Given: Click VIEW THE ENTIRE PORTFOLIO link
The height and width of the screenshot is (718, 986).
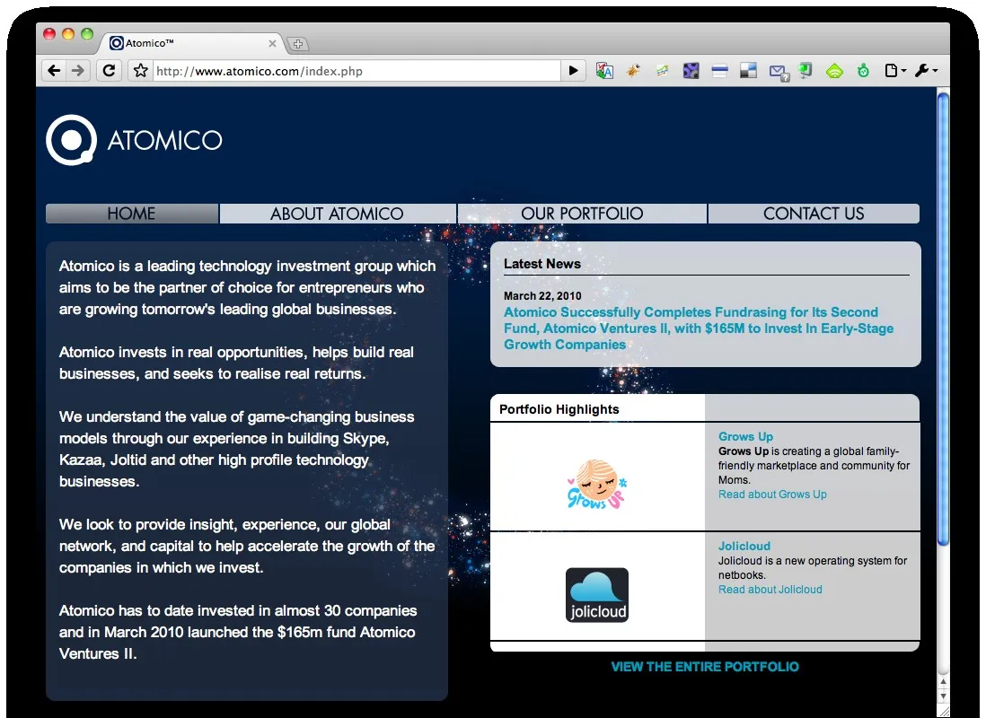Looking at the screenshot, I should pyautogui.click(x=705, y=667).
